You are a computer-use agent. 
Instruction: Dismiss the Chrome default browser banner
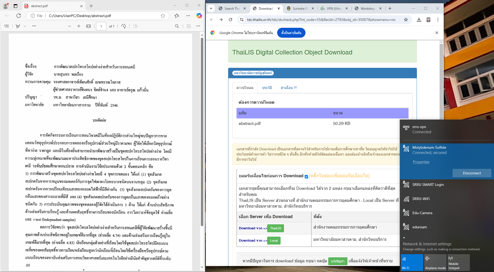437,33
